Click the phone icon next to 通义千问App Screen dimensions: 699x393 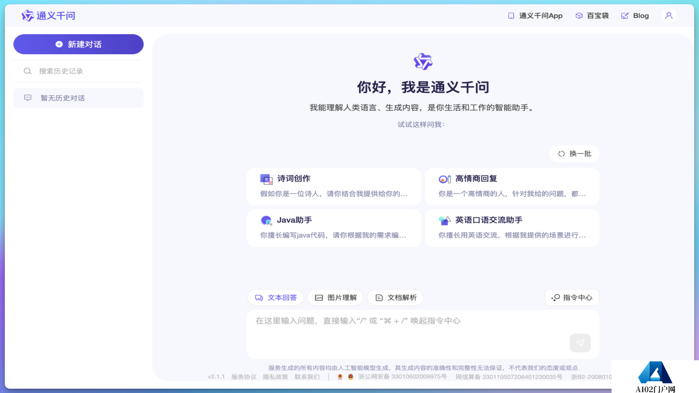pos(511,16)
